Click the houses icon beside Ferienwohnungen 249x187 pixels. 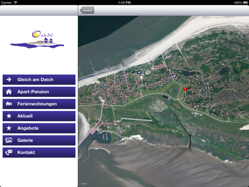[x=9, y=104]
